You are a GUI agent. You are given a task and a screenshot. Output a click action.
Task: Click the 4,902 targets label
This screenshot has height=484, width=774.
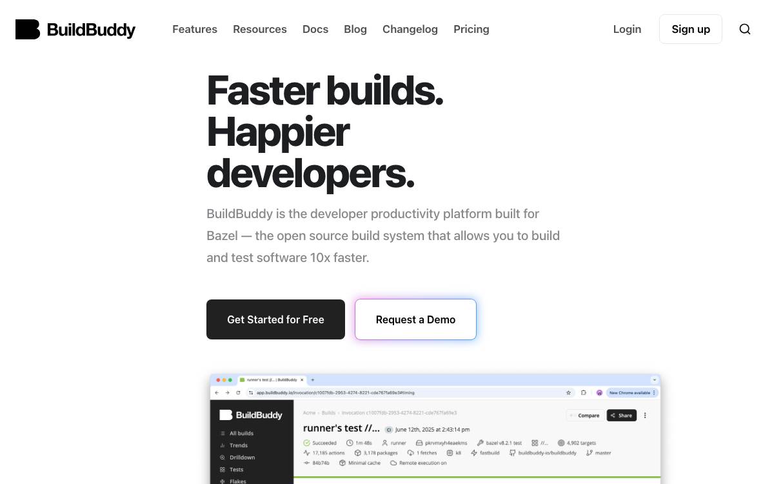tap(577, 443)
